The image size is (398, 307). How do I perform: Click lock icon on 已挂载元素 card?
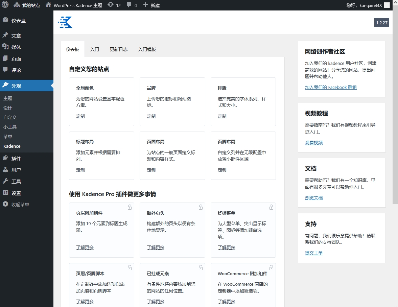coord(201,267)
